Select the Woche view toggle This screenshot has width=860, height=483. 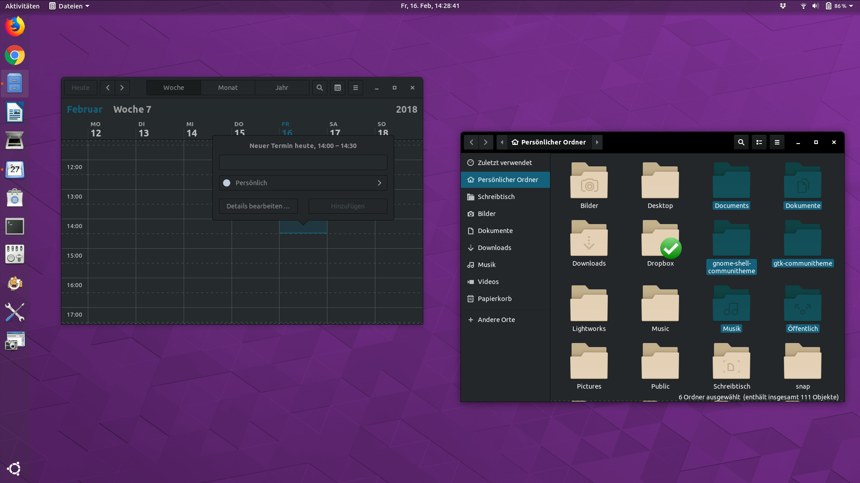point(174,88)
